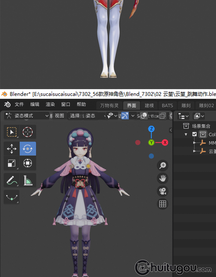Toggle viewport overlays circles button
The height and width of the screenshot is (277, 216).
pyautogui.click(x=144, y=116)
